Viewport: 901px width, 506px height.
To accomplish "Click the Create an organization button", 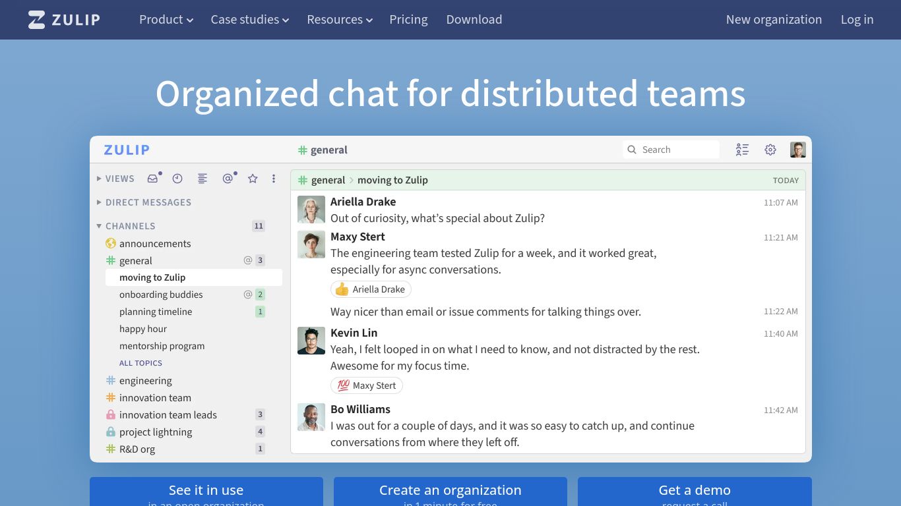I will (x=450, y=492).
